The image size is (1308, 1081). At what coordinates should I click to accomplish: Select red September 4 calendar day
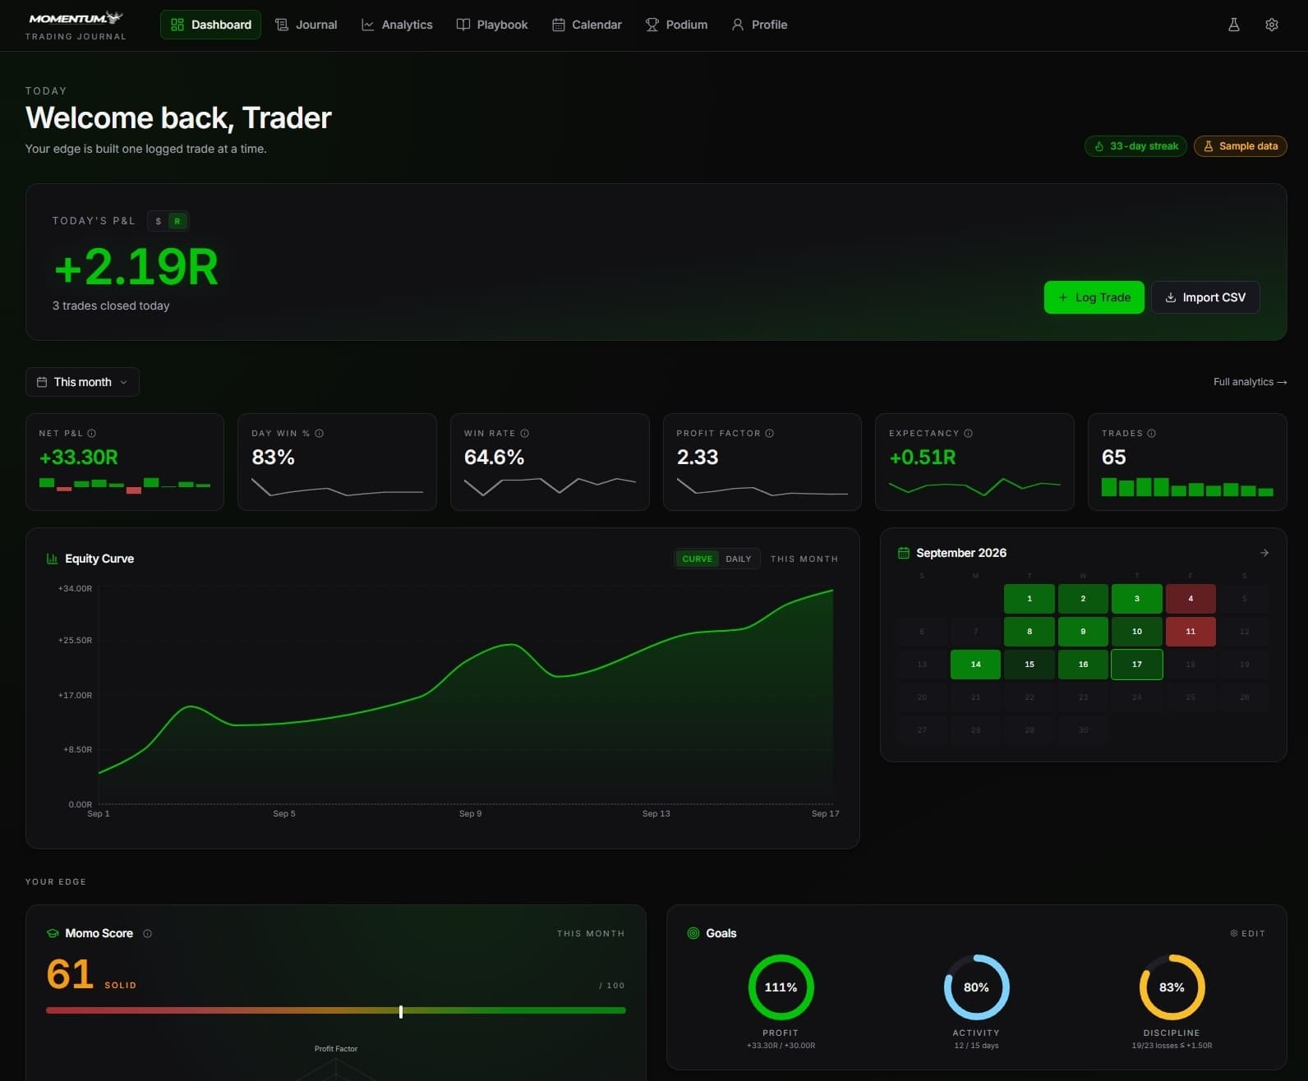tap(1191, 599)
